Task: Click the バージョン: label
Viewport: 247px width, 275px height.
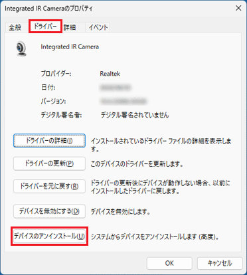Action: click(53, 102)
